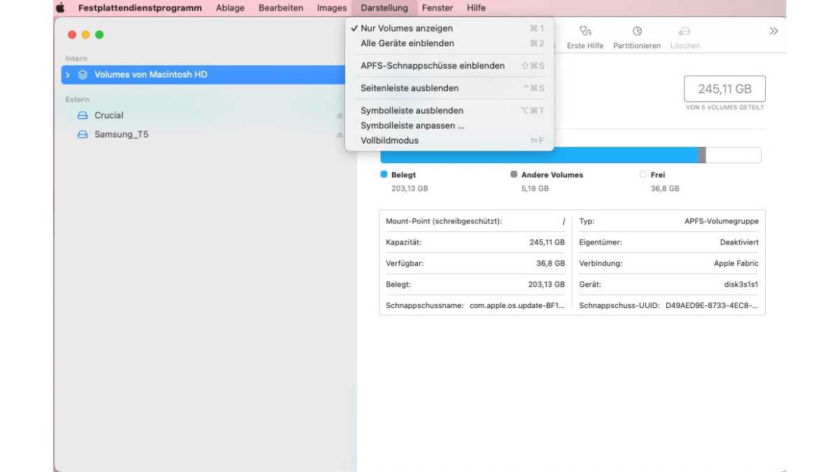Screen dimensions: 840x472
Task: Open the Bearbeiten menu
Action: click(281, 8)
